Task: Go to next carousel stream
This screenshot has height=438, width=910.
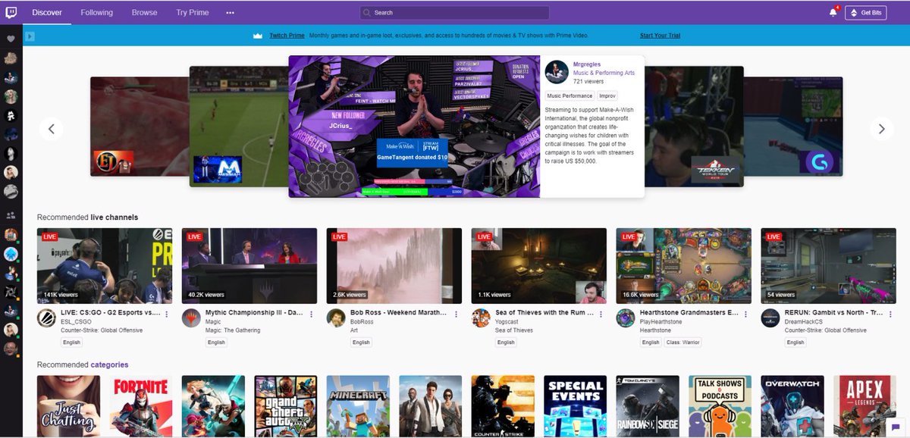Action: 881,129
